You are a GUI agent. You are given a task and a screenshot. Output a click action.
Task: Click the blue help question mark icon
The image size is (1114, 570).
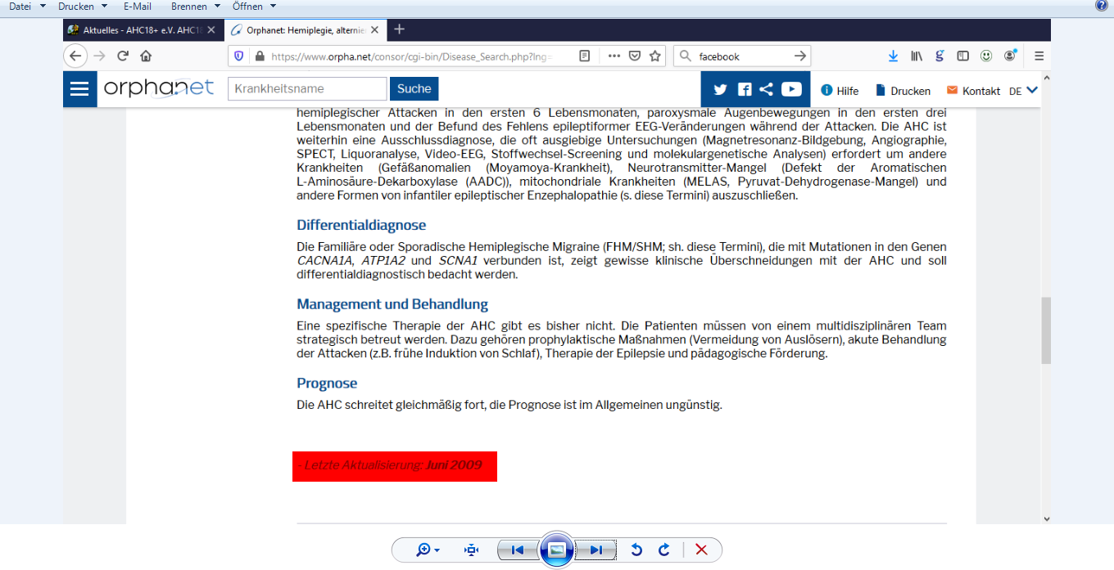(1102, 7)
